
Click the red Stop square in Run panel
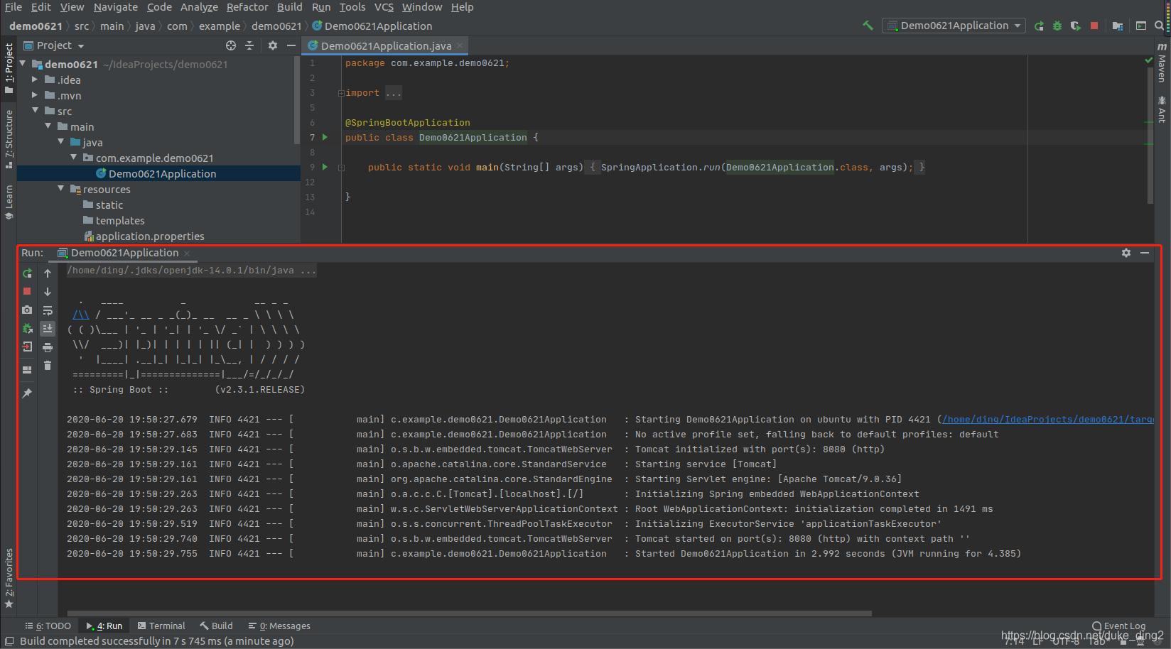[x=27, y=292]
